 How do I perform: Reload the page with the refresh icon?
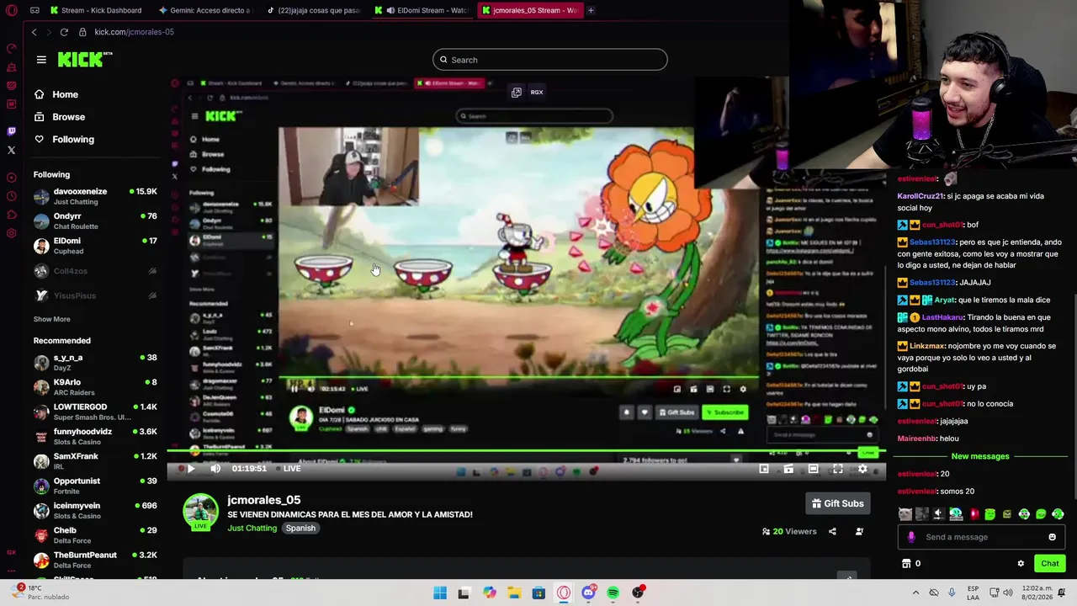click(x=64, y=32)
